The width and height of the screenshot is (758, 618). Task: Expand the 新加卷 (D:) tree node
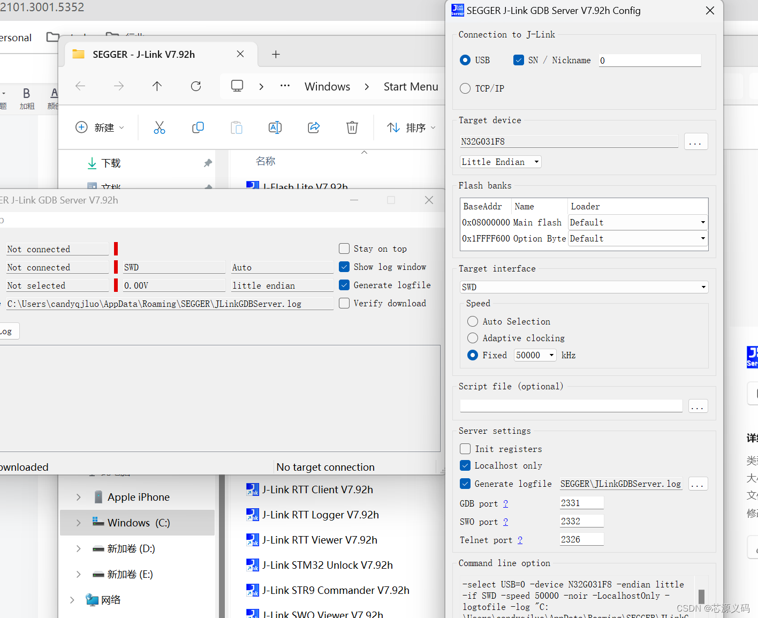(x=79, y=548)
